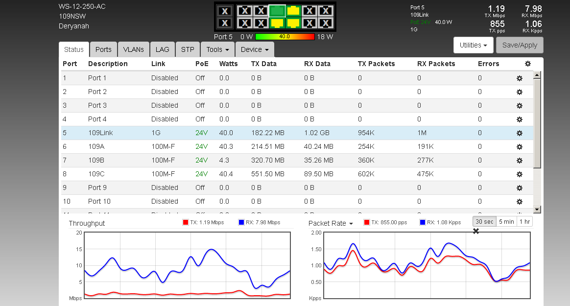Click the port table scrollbar down arrow
This screenshot has width=570, height=306.
point(537,210)
